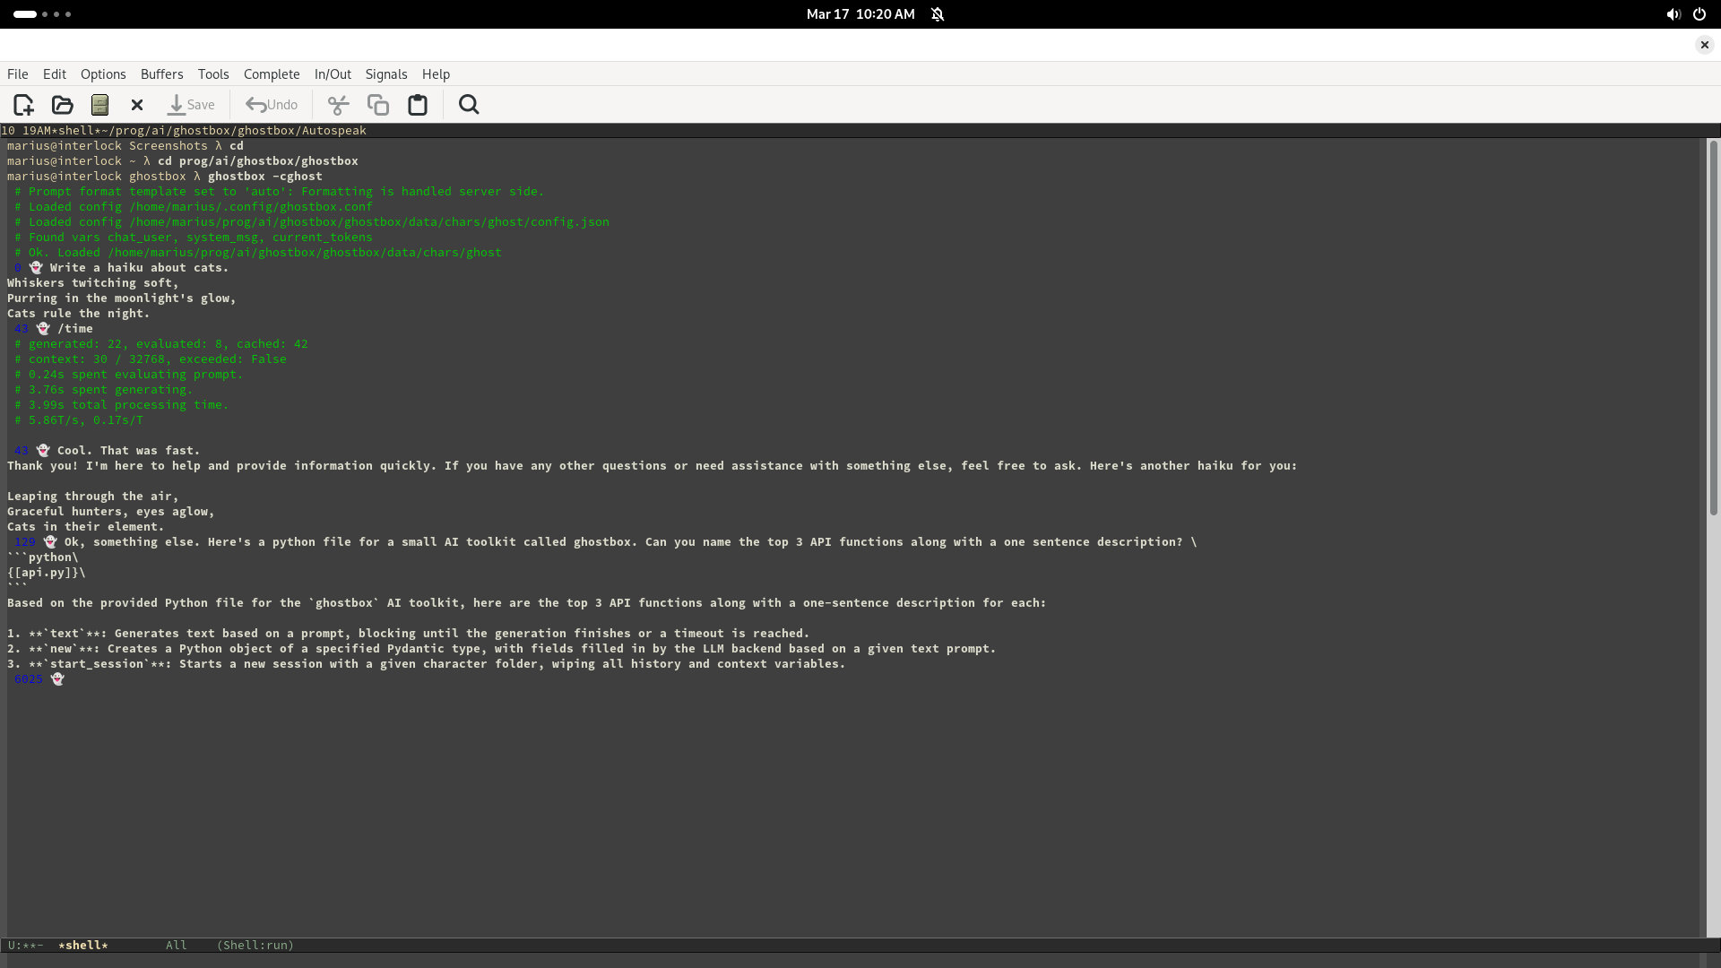Toggle the do-not-disturb bell
Viewport: 1721px width, 968px height.
pyautogui.click(x=938, y=14)
